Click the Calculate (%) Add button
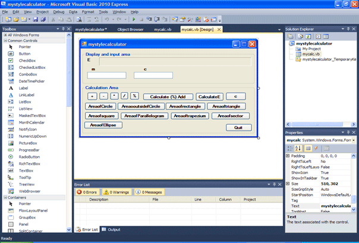The height and width of the screenshot is (243, 359). coord(168,97)
